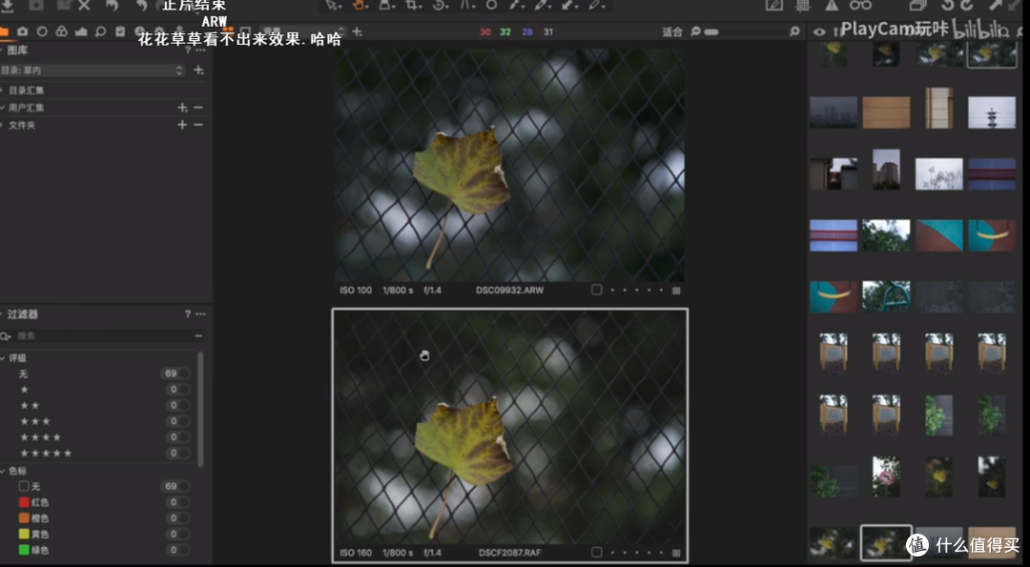Toggle the exposure warning triangle
The height and width of the screenshot is (567, 1030).
pyautogui.click(x=832, y=6)
